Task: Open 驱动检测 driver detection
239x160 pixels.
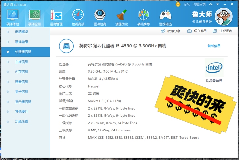Action: [100, 17]
